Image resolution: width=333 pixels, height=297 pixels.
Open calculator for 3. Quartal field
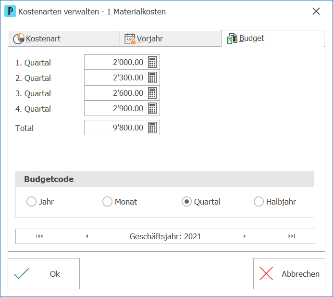pos(152,93)
